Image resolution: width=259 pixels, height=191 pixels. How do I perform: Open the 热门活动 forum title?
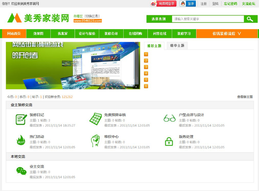(37, 137)
